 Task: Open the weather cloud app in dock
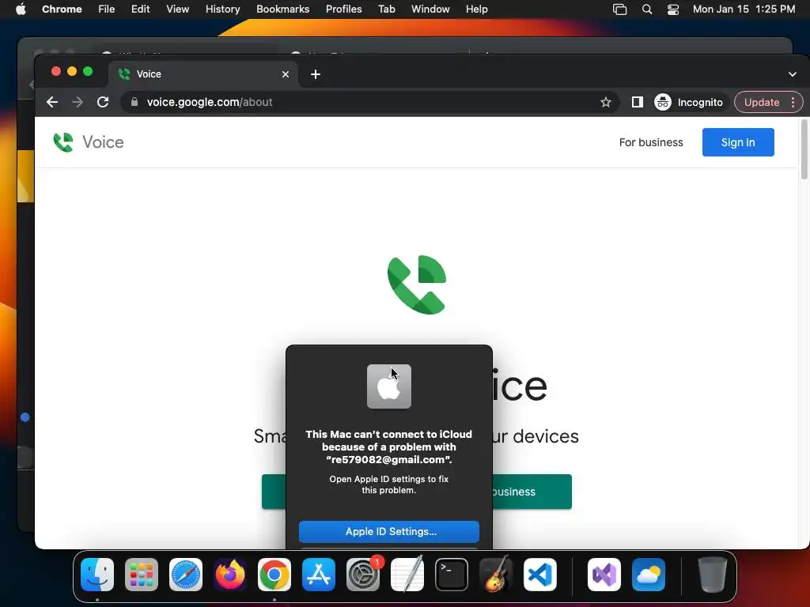(x=649, y=575)
